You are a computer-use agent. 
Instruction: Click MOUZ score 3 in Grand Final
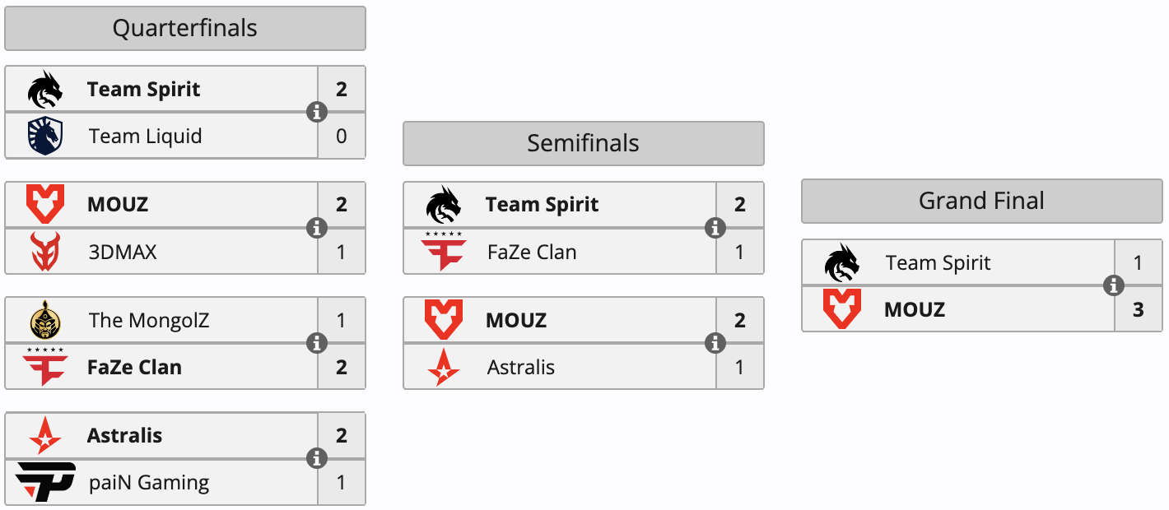coord(1139,309)
